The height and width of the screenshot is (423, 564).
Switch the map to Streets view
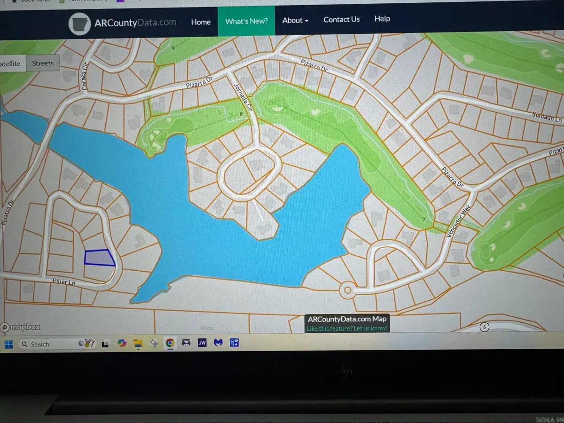43,63
